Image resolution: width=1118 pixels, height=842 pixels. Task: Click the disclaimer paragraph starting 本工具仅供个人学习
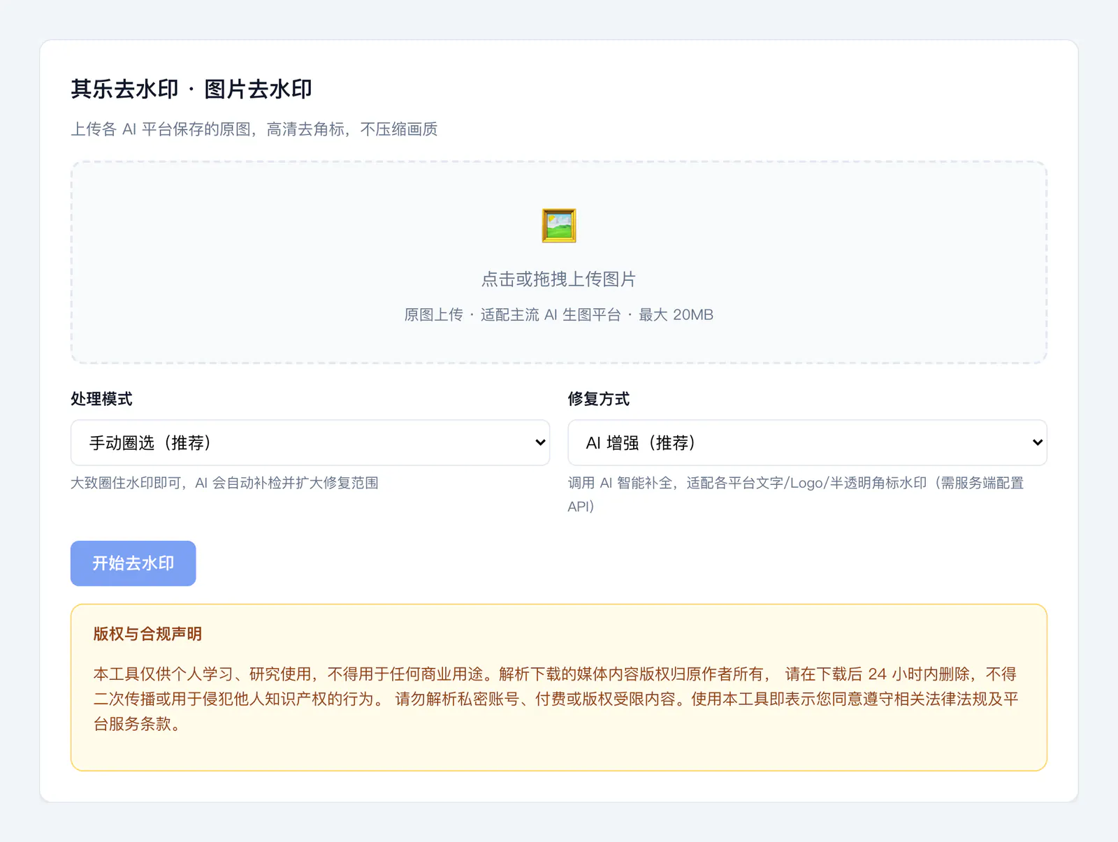click(x=556, y=699)
